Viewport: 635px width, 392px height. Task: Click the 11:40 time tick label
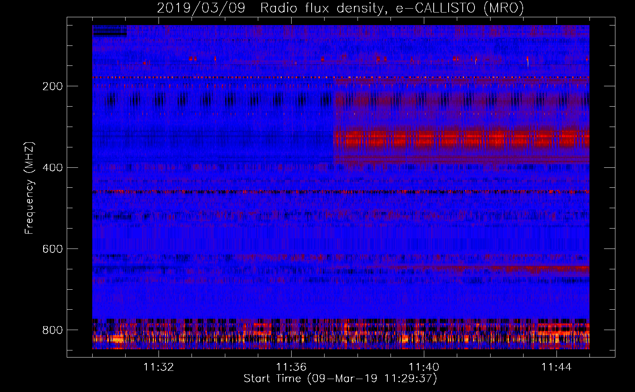(424, 367)
